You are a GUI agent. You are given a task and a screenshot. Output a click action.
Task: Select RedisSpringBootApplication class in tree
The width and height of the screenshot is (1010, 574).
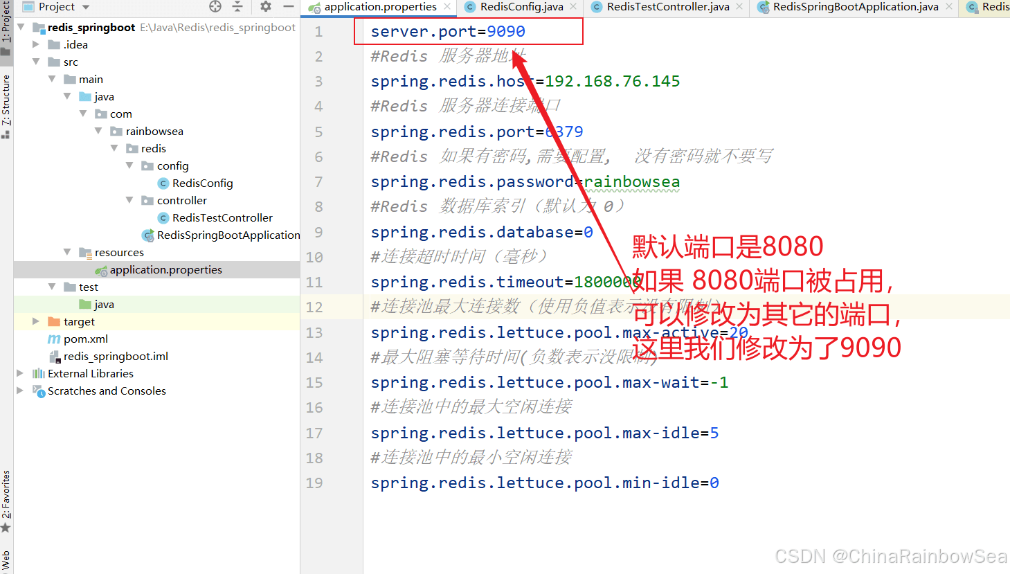coord(228,235)
